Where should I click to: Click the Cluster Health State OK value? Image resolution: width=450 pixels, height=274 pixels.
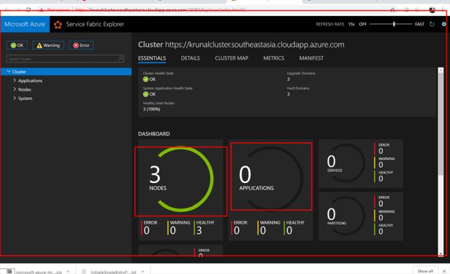(x=150, y=79)
